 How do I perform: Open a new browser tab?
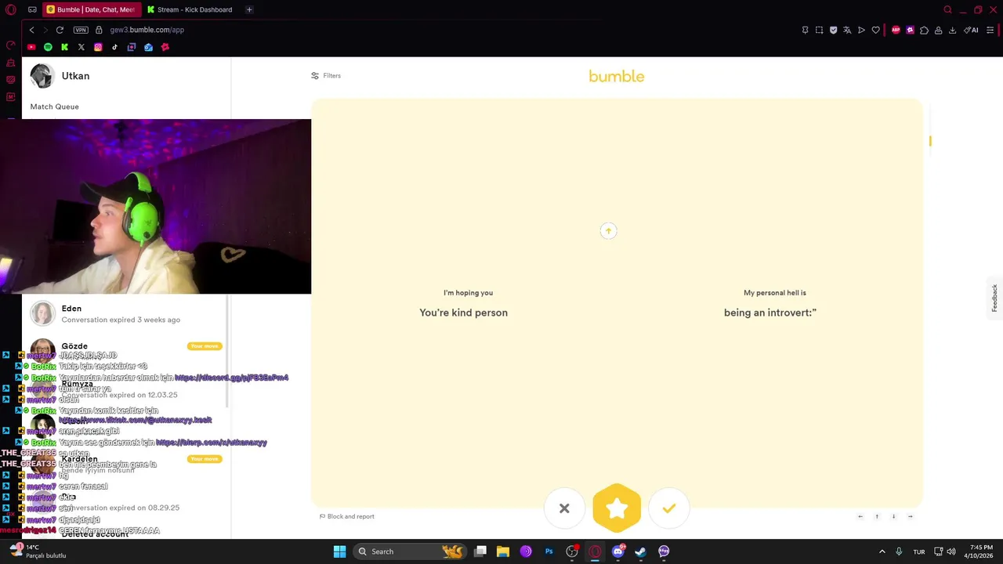[249, 9]
